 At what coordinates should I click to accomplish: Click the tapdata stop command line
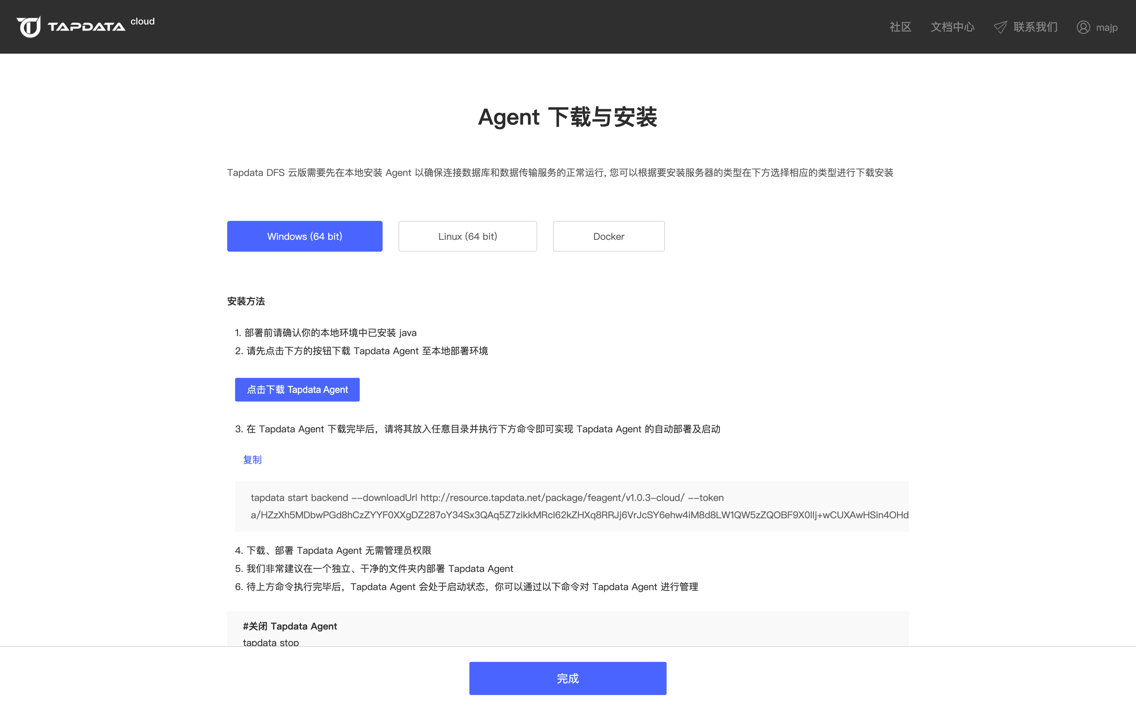coord(271,642)
